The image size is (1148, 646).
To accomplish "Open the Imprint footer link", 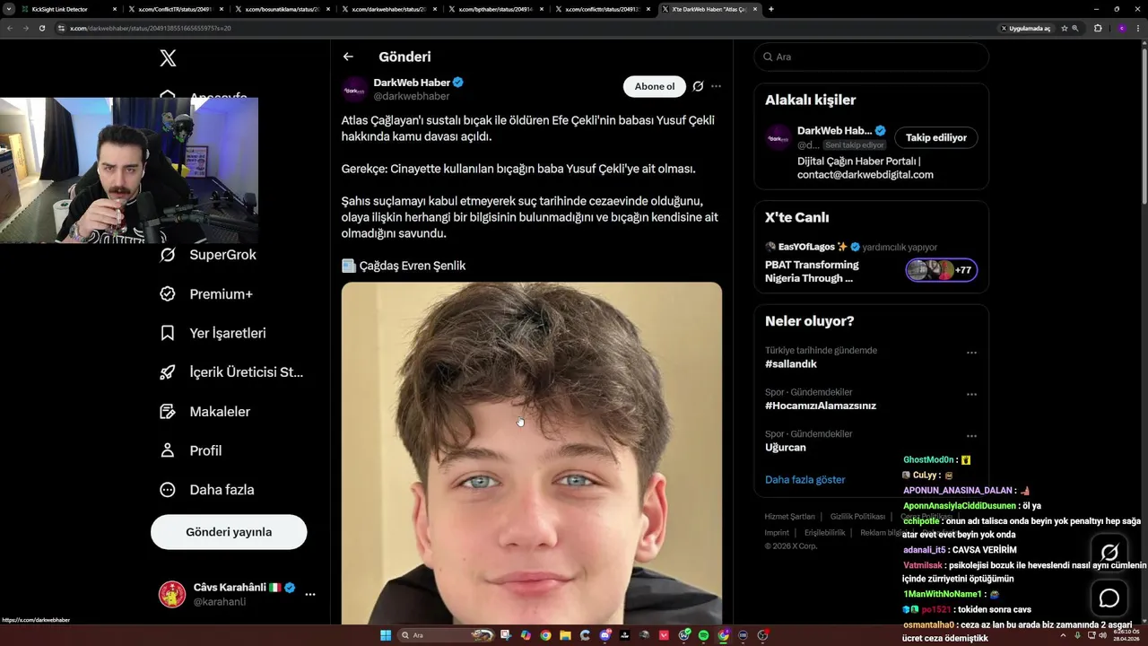I will pos(777,533).
